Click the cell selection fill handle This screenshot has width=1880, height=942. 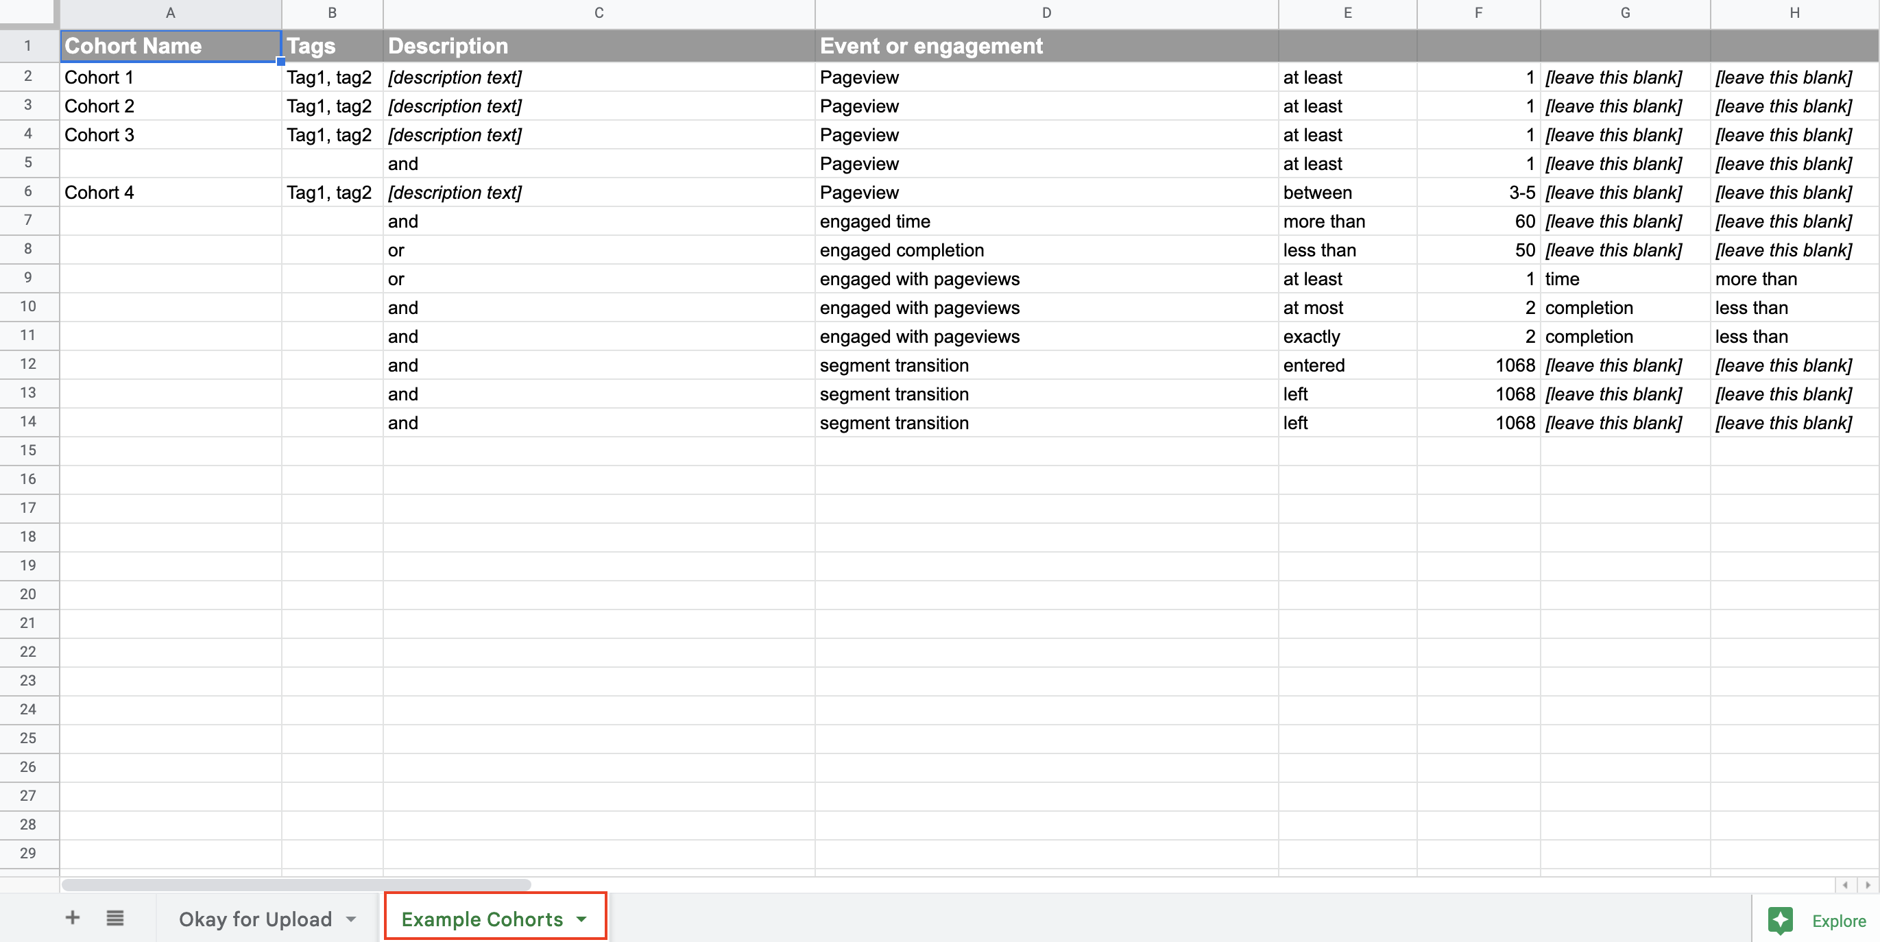[x=281, y=61]
